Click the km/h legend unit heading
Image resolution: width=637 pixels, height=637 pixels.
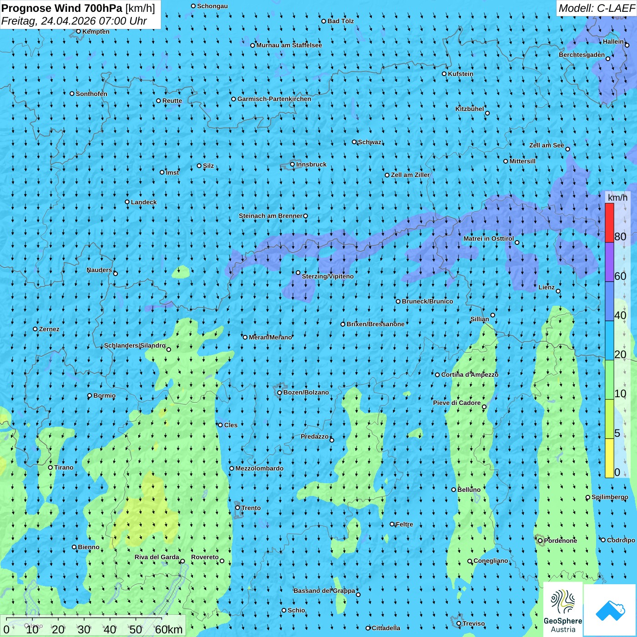(617, 197)
